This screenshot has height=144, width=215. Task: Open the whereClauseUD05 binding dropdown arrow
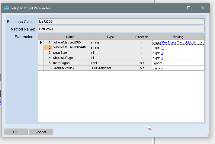pyautogui.click(x=201, y=43)
